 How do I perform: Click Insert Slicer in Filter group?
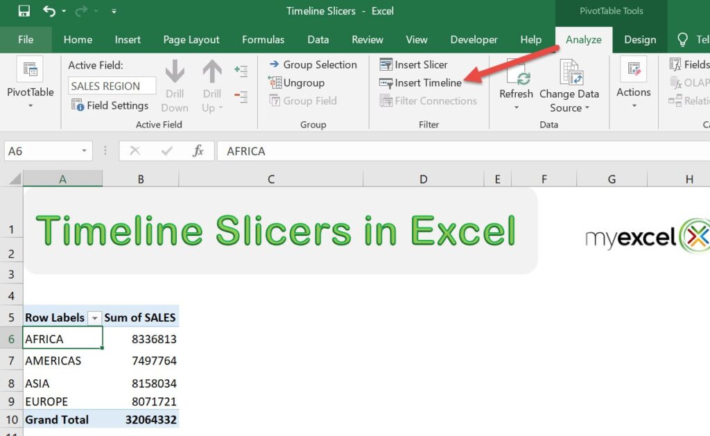[413, 64]
